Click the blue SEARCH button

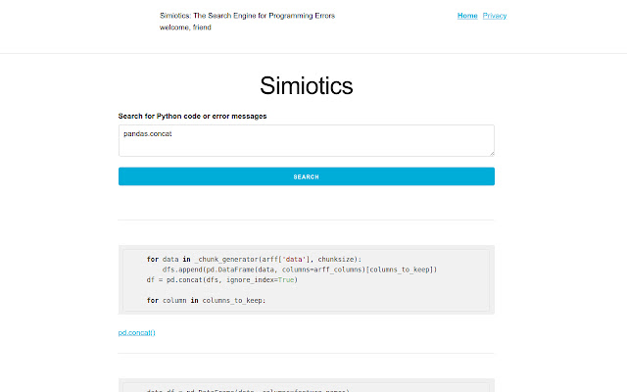tap(307, 176)
